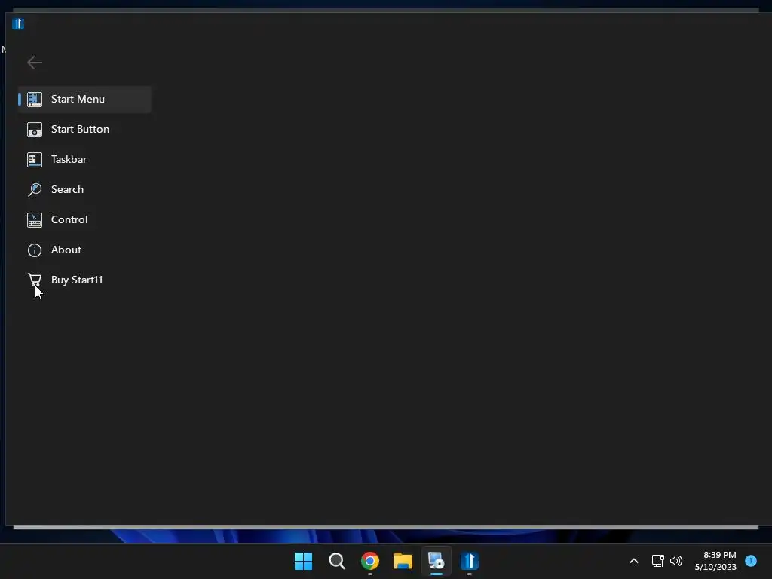Expand hidden system tray icons
772x579 pixels.
[633, 561]
